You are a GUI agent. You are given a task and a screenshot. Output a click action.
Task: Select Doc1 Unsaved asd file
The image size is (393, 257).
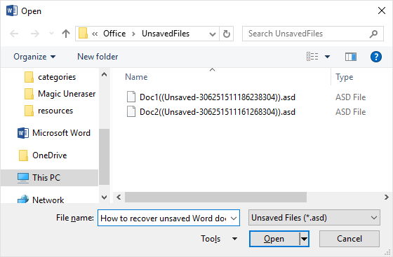click(218, 97)
